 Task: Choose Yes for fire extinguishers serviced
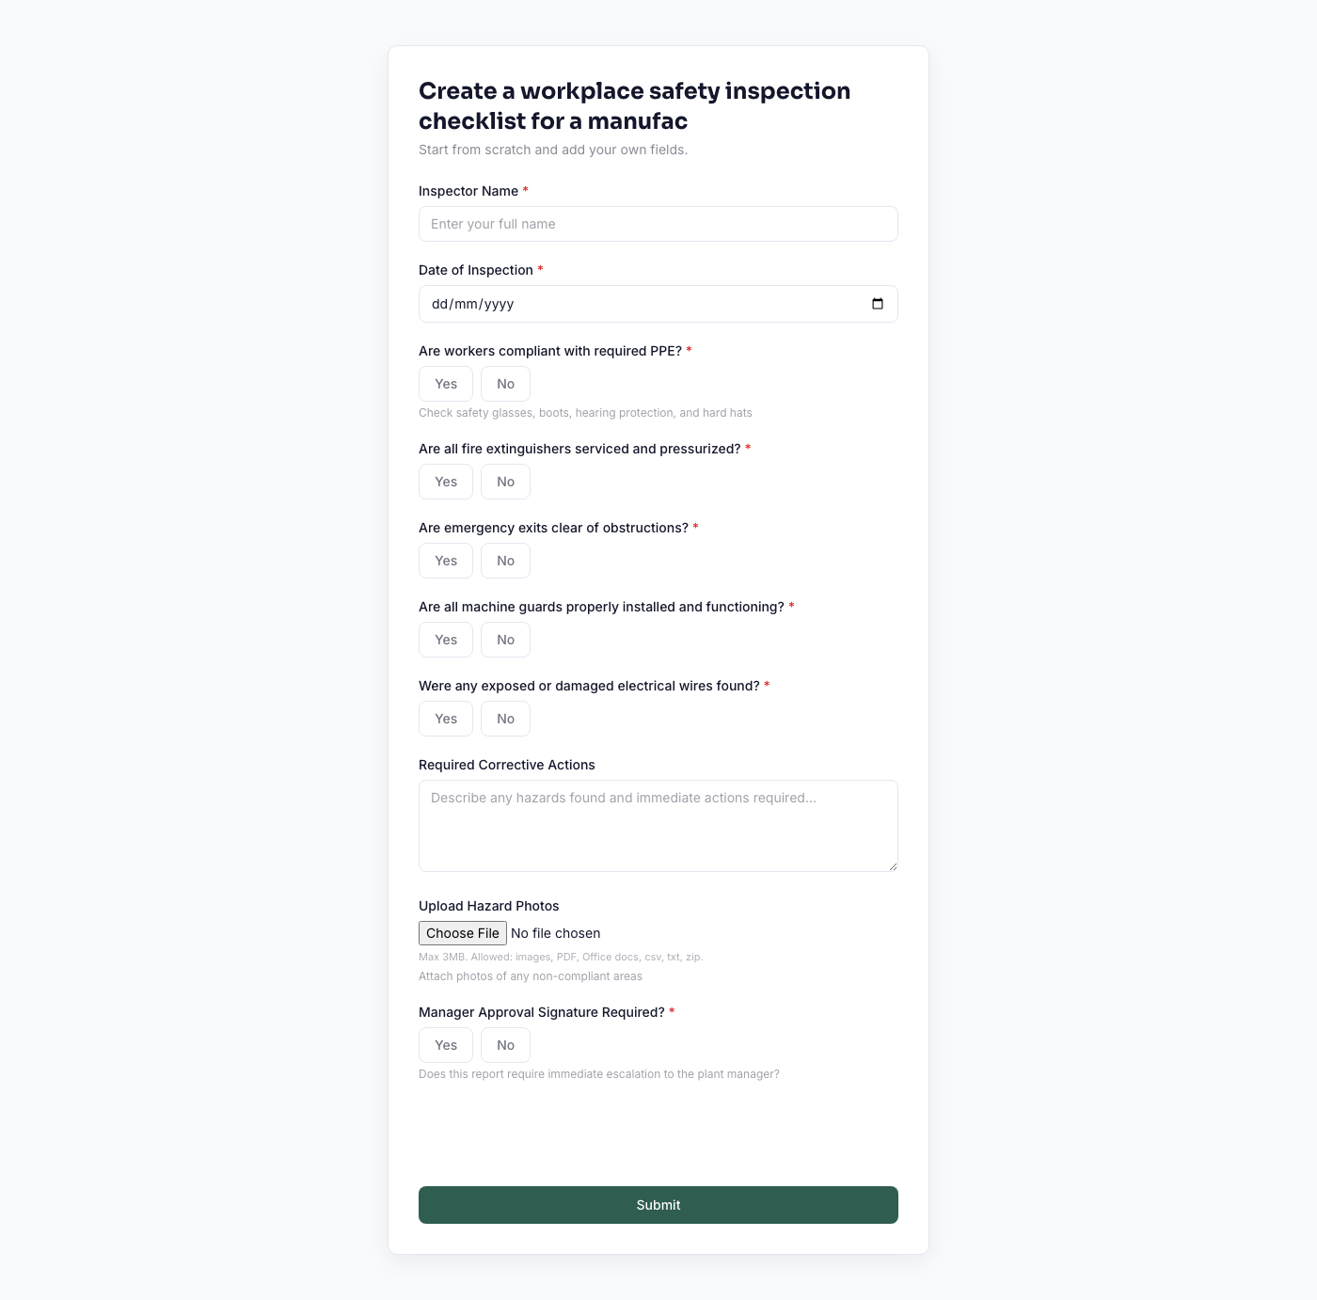point(446,482)
